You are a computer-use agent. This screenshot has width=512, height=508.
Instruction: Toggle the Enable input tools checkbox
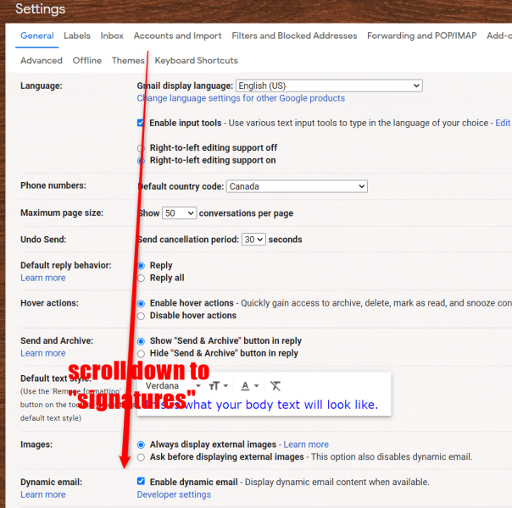tap(141, 124)
